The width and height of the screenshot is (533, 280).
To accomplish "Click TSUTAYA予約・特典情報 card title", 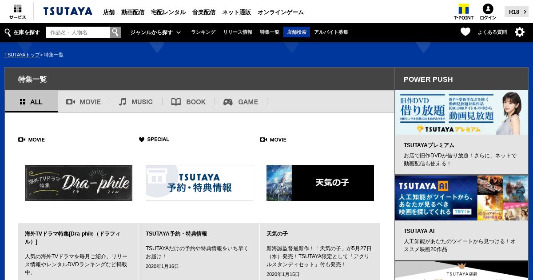I will tap(176, 234).
